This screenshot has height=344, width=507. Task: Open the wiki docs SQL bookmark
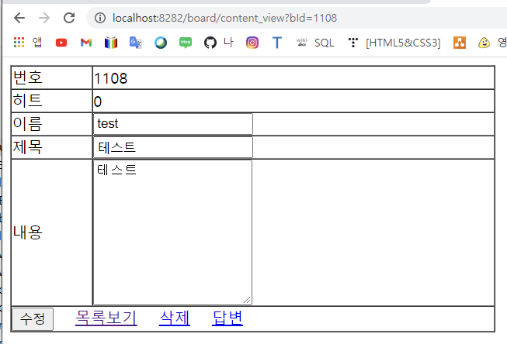[x=315, y=43]
